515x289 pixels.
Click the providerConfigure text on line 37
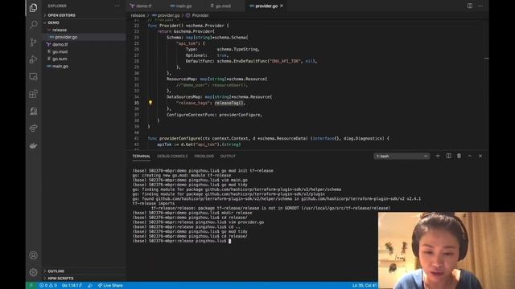[x=240, y=115]
